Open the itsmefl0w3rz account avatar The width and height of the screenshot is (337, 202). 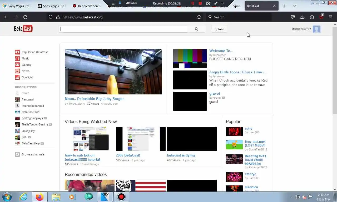point(316,29)
